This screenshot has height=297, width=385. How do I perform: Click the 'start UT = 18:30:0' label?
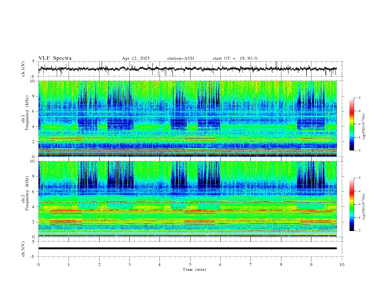click(x=235, y=58)
